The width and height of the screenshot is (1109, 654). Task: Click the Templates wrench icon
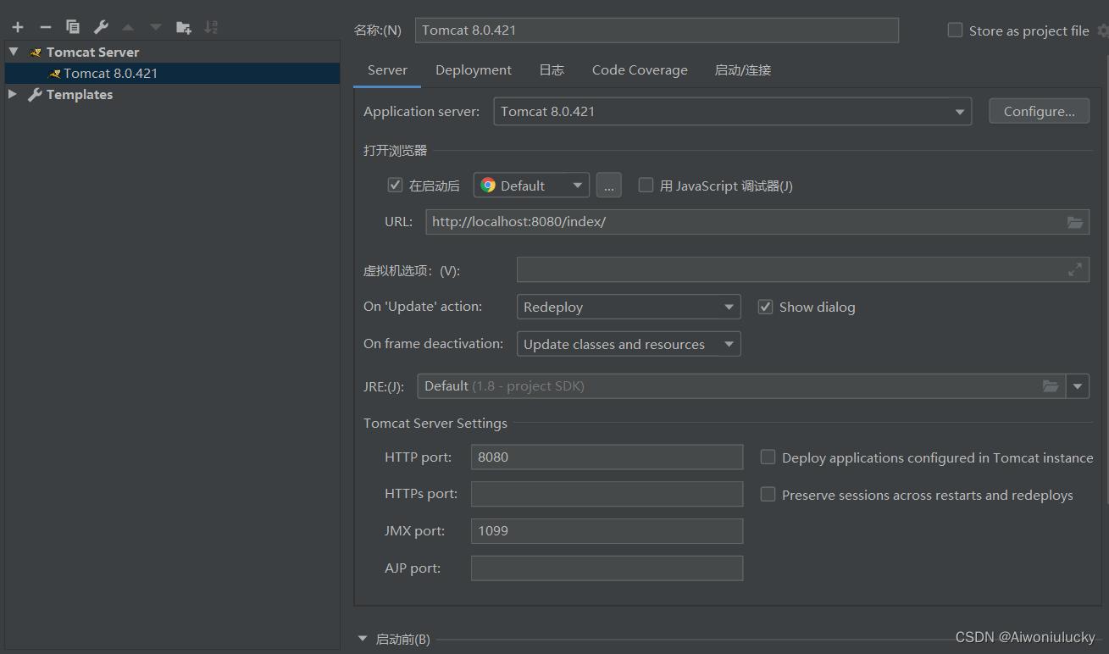[35, 95]
